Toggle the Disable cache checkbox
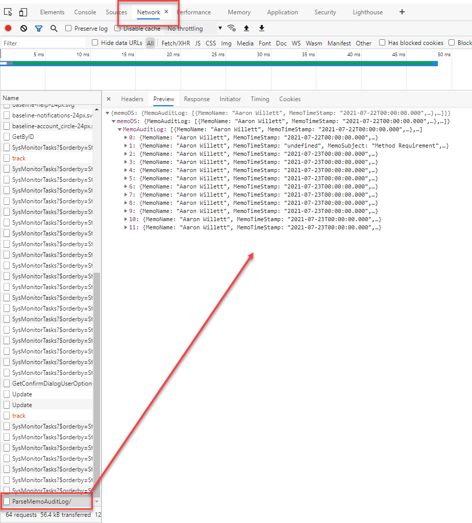 pos(117,29)
